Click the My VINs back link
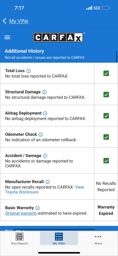 point(19,21)
